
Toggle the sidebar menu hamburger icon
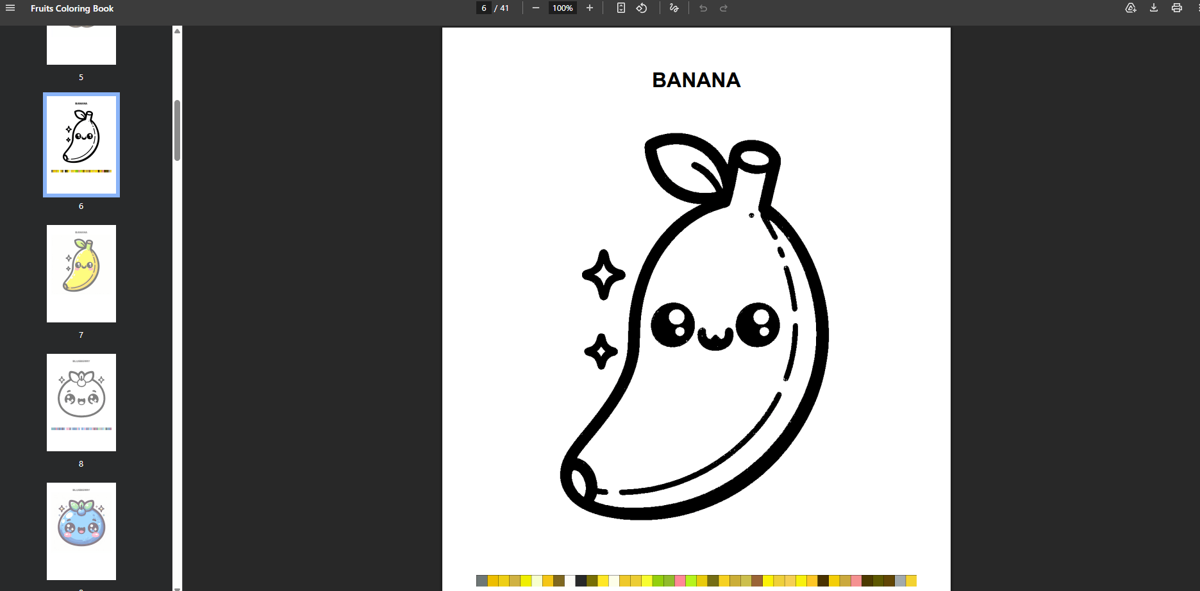click(10, 8)
